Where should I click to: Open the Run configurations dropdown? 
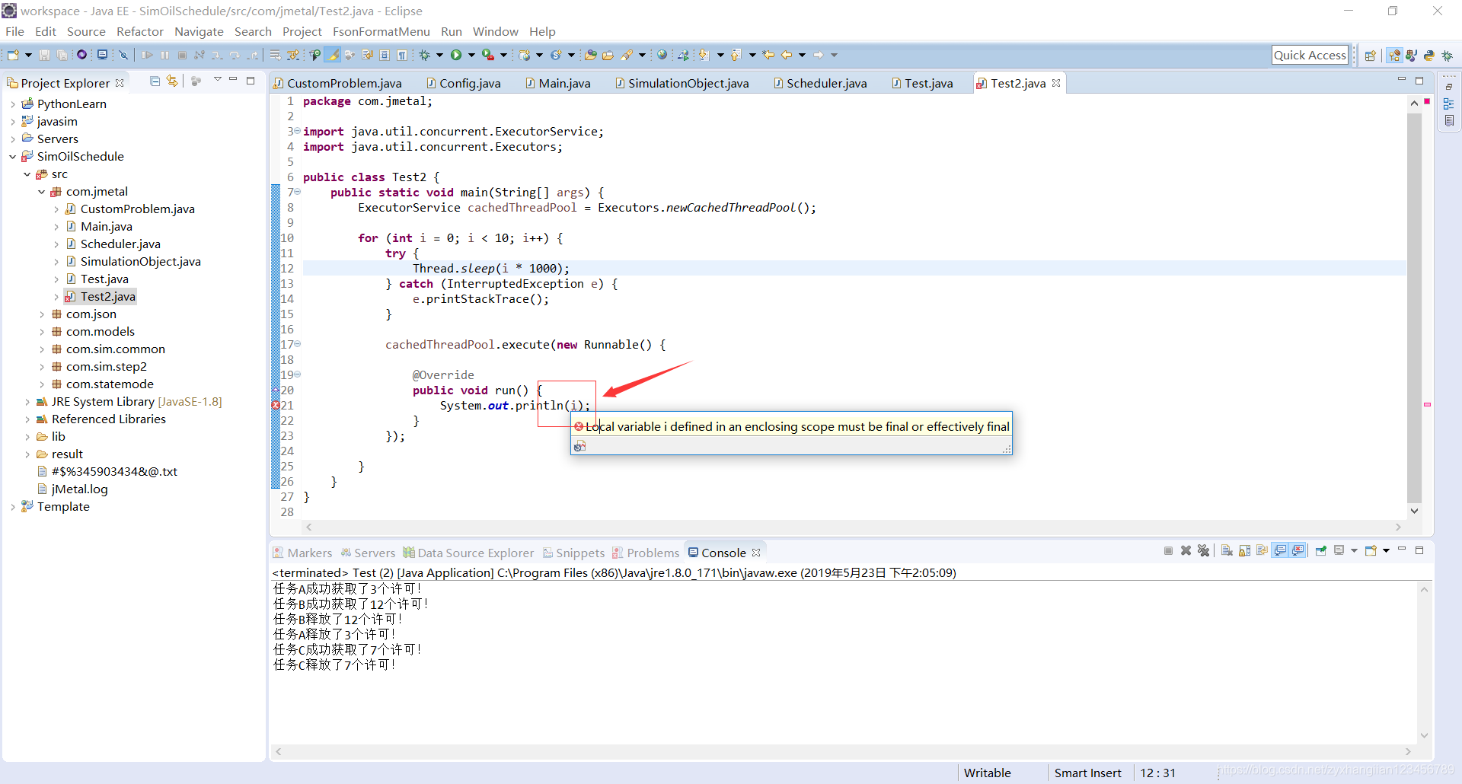[x=471, y=55]
